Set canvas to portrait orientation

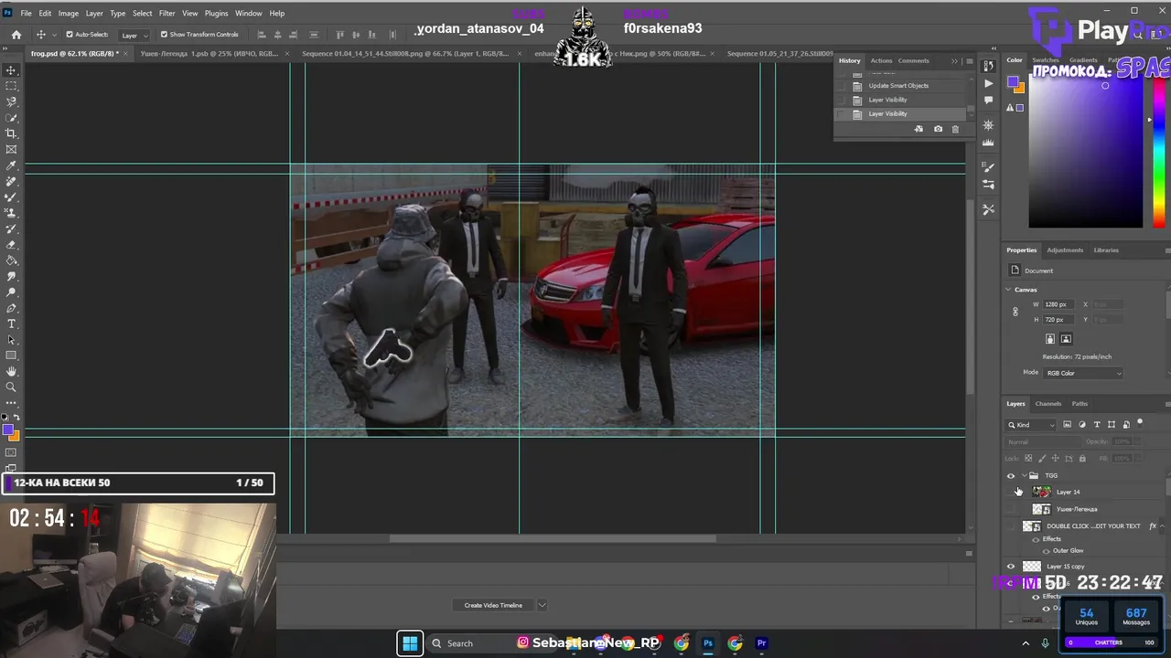[1050, 339]
